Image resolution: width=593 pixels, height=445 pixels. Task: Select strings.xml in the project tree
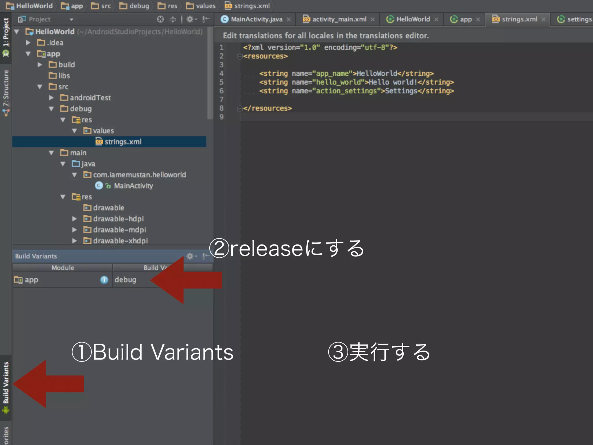pos(109,142)
